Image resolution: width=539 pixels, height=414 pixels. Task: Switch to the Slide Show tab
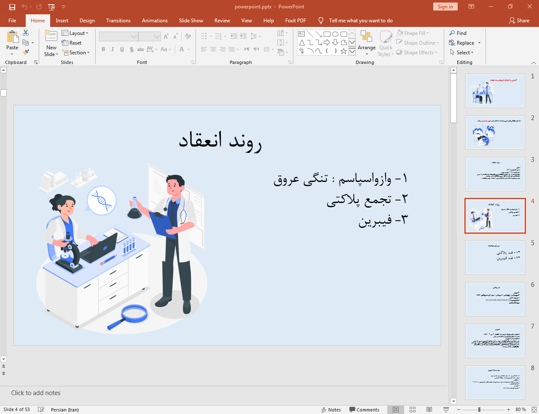click(190, 21)
